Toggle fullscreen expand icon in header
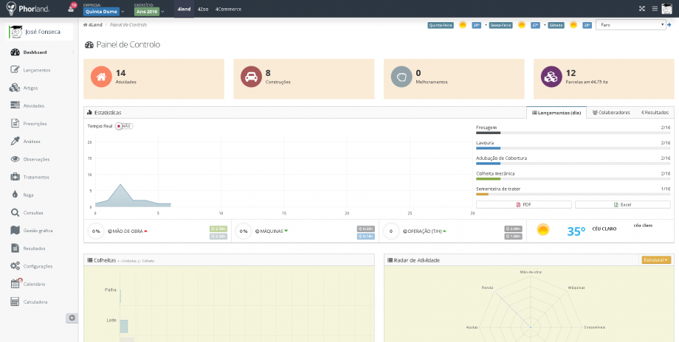 pos(642,9)
